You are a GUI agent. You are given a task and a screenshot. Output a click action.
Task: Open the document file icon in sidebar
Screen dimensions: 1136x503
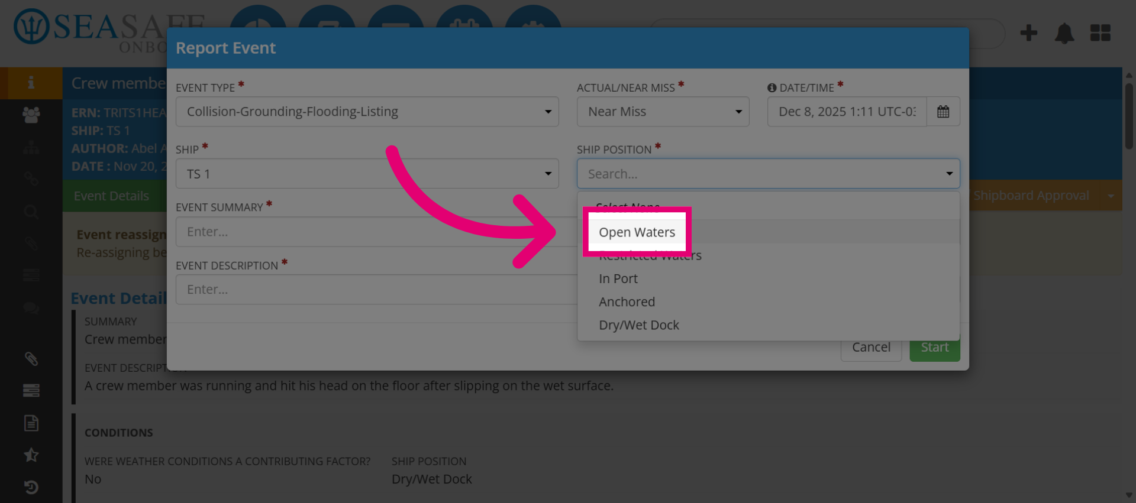tap(31, 423)
